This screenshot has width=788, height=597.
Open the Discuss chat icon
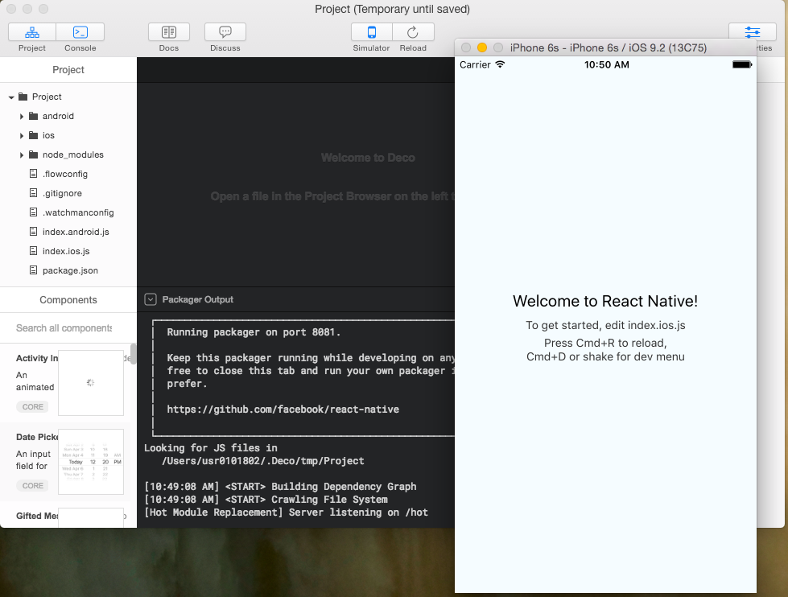(225, 32)
